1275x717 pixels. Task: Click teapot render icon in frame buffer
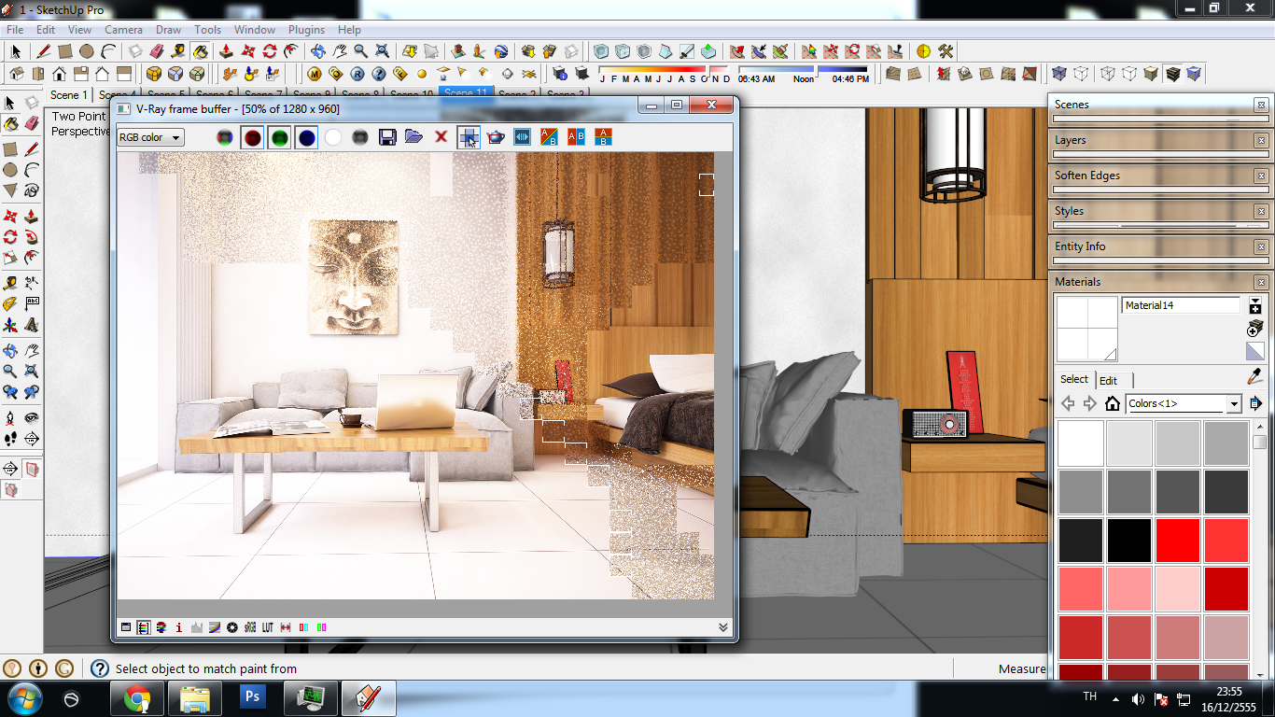click(495, 137)
